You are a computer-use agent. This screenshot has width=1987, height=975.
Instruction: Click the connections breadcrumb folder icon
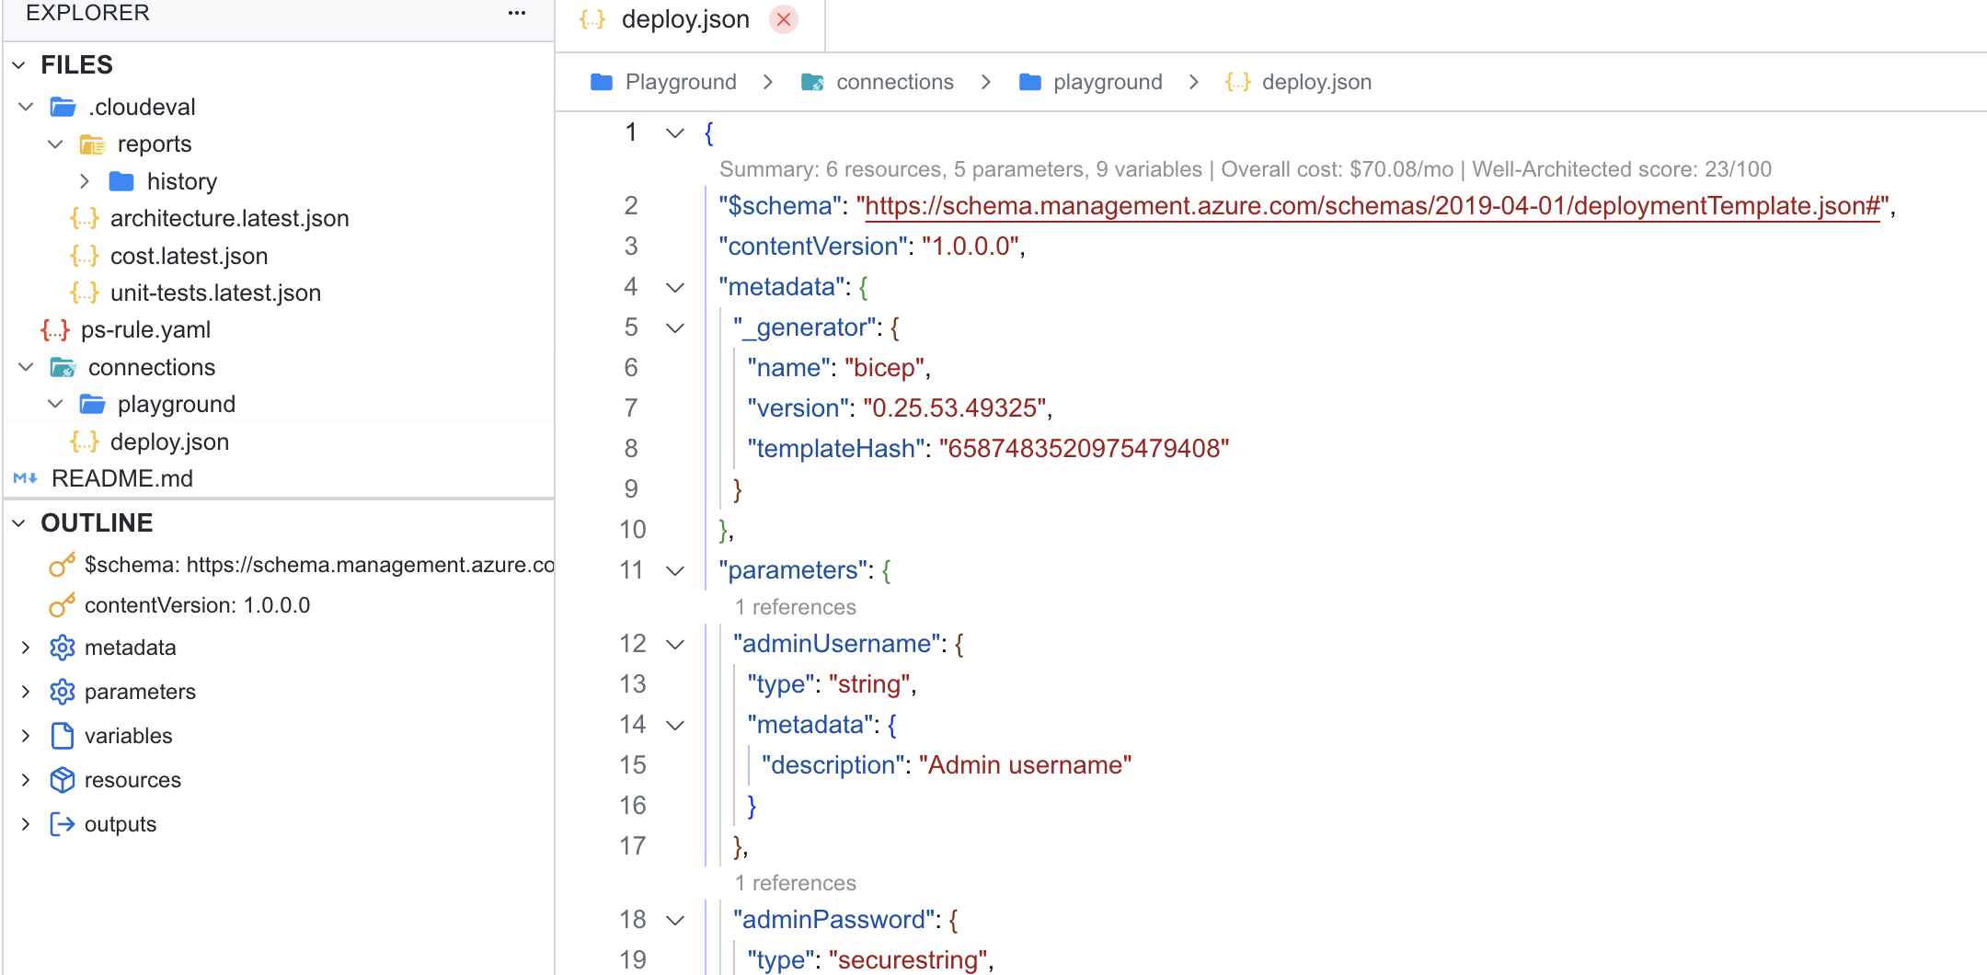click(x=812, y=82)
